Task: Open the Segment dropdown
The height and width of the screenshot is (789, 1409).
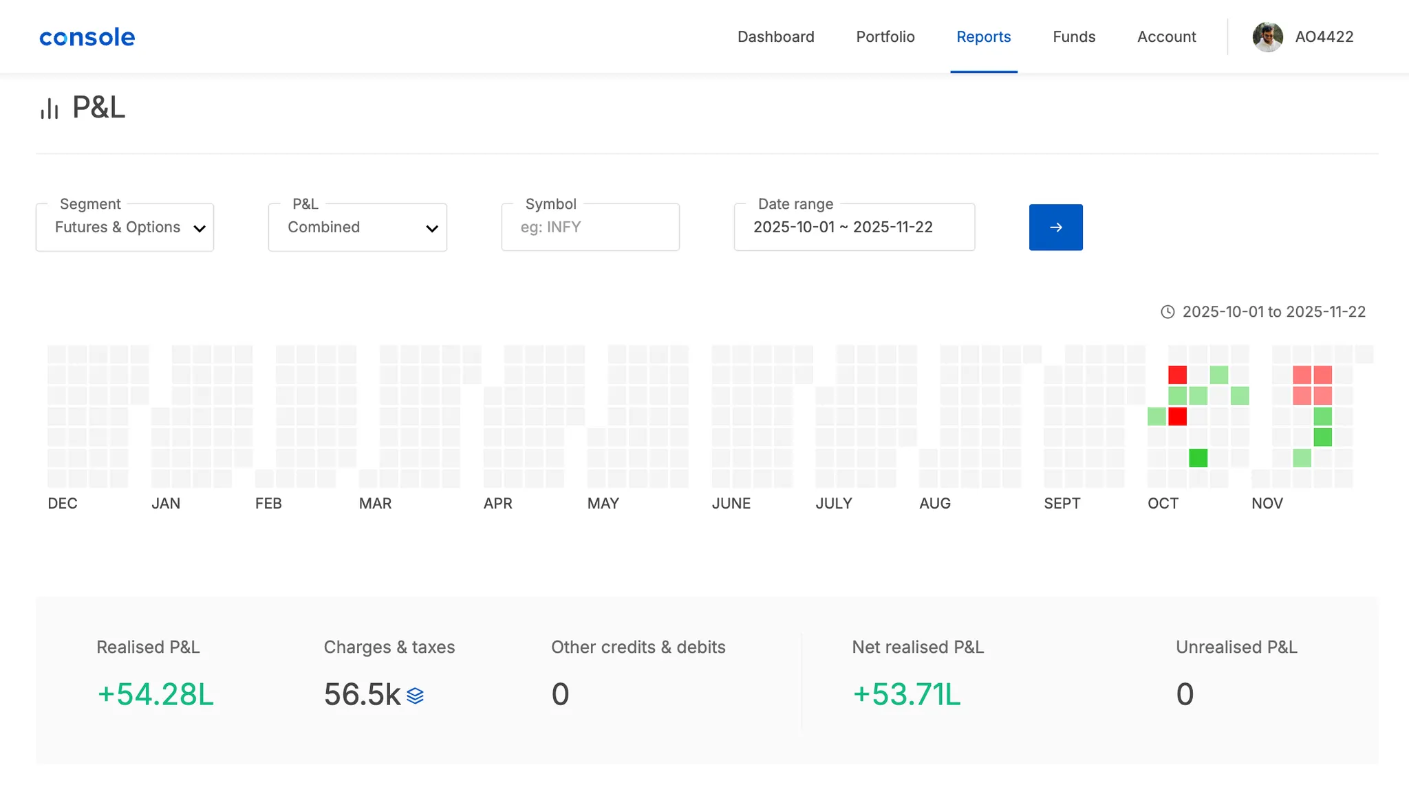Action: (125, 227)
